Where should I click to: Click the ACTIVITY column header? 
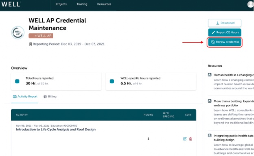click(x=22, y=115)
